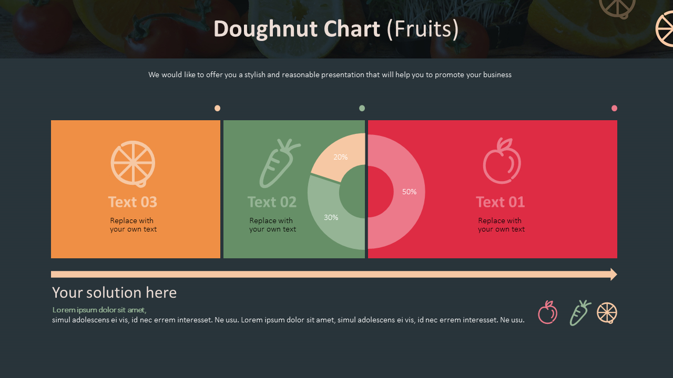Click the apple icon in red panel

(502, 161)
